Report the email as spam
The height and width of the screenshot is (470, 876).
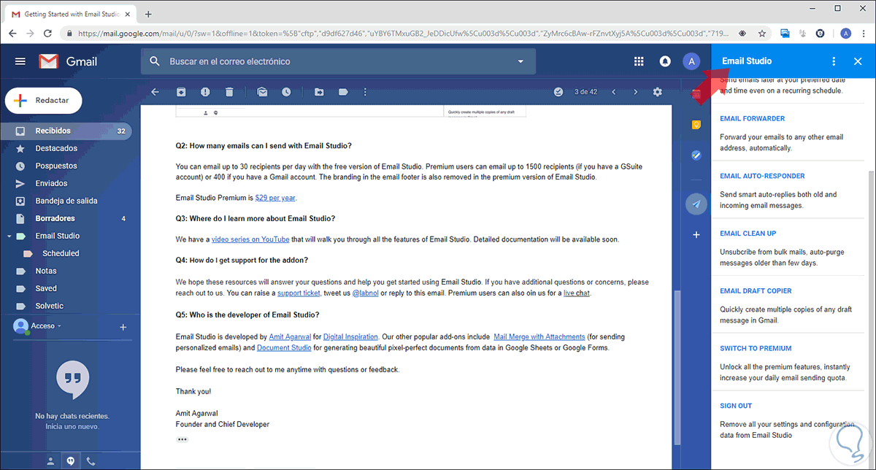tap(205, 92)
